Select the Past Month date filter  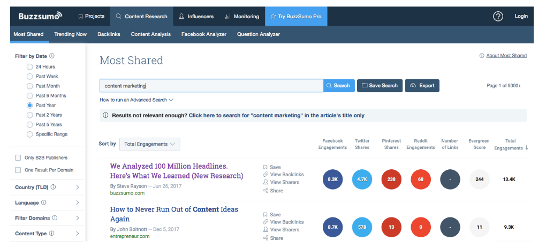tap(29, 86)
